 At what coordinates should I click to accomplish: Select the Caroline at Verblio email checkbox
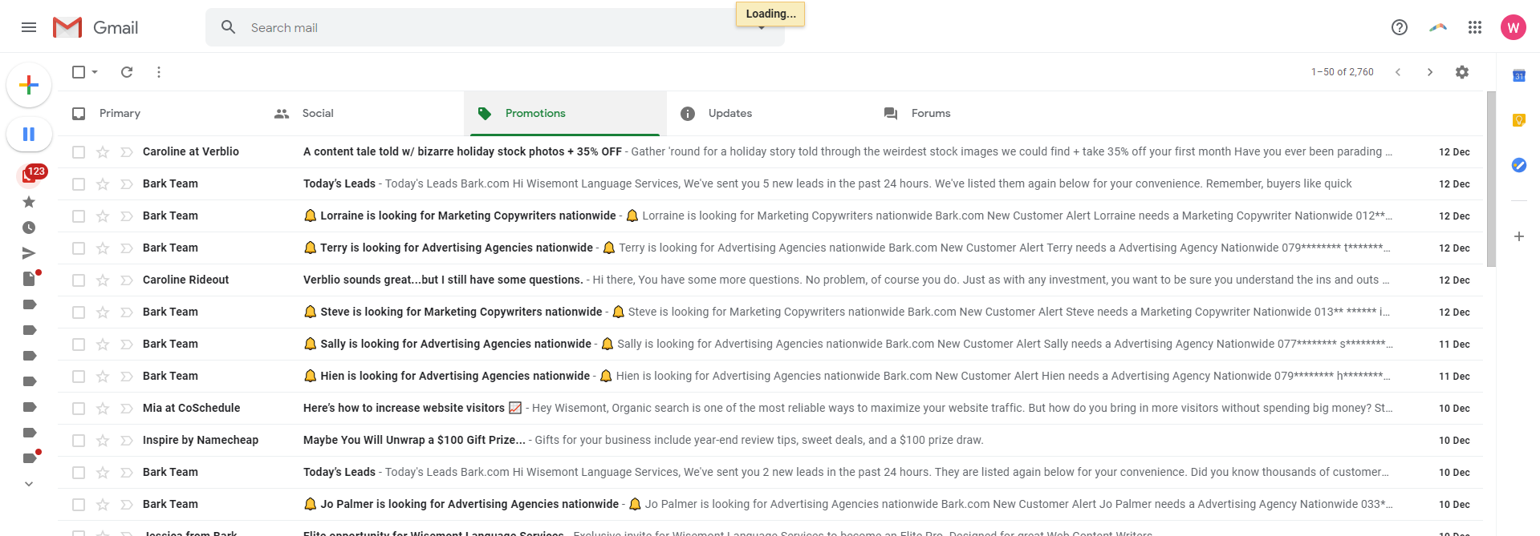click(x=79, y=152)
